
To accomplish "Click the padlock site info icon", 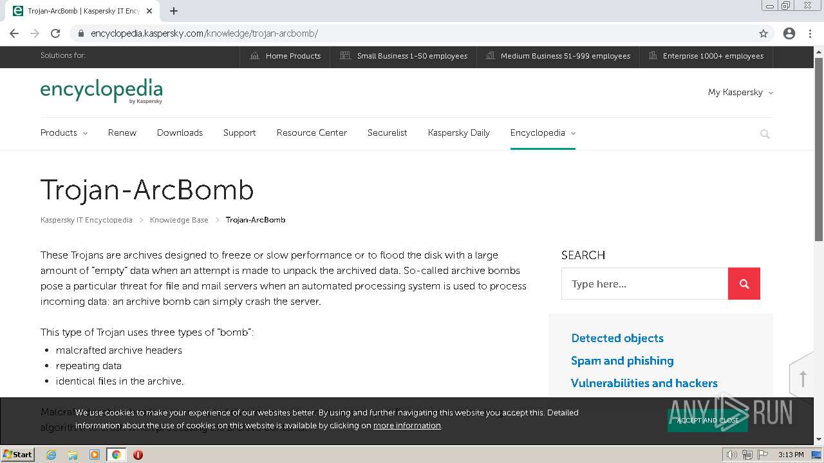I will (x=81, y=33).
